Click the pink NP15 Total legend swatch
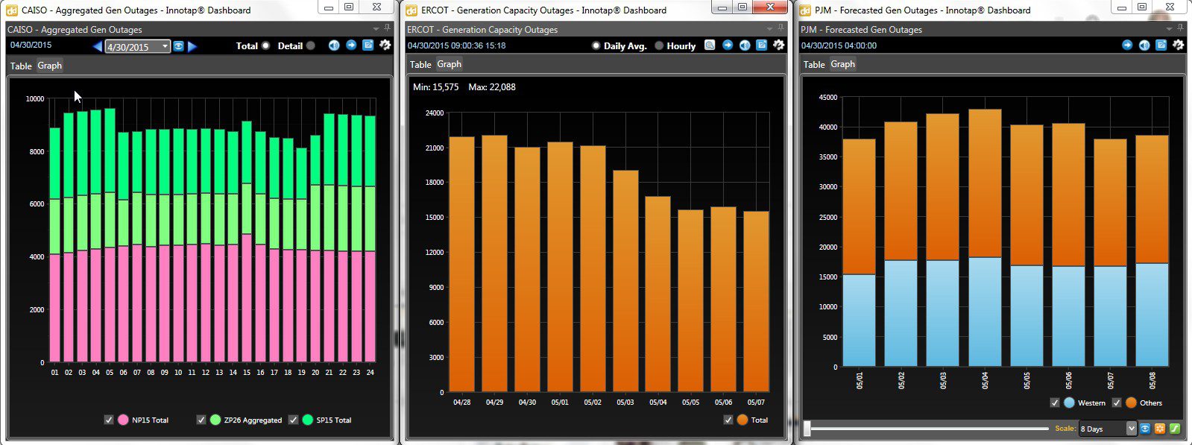Screen dimensions: 1192x445 [x=123, y=420]
